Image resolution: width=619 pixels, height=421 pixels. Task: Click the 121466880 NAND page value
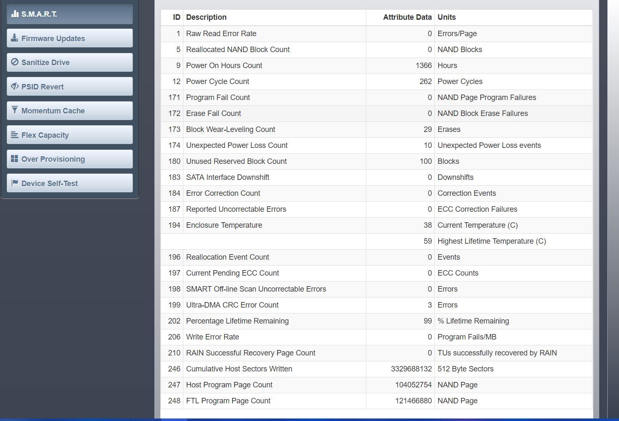click(413, 401)
